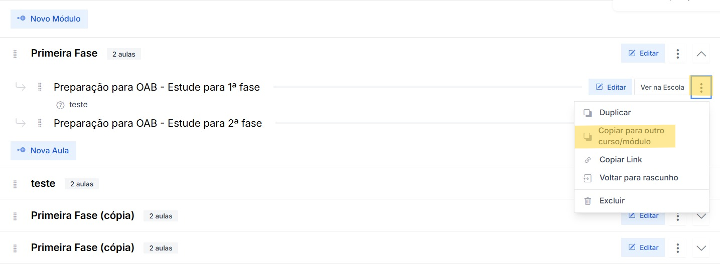Click drag handle for the 1ª fase lesson
The image size is (720, 267).
click(x=40, y=87)
